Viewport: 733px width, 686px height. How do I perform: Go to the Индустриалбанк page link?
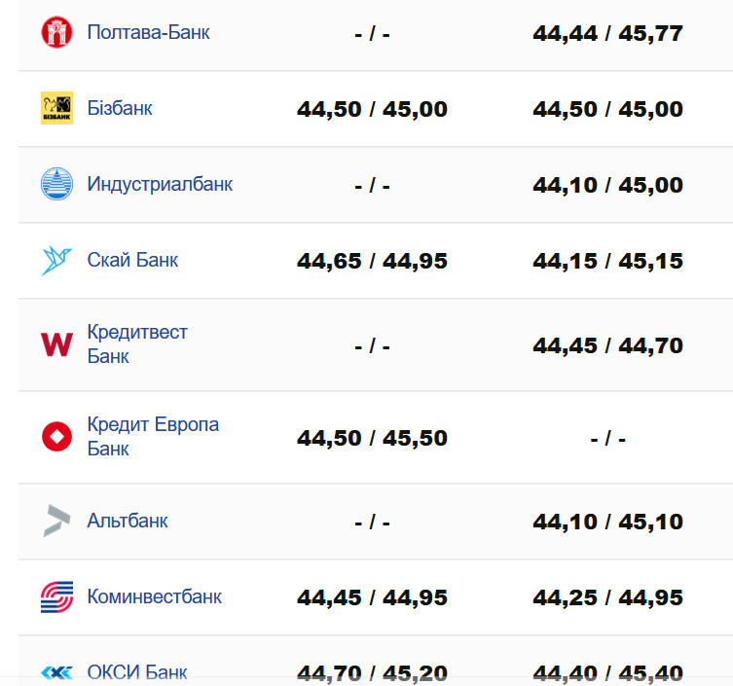coord(160,184)
